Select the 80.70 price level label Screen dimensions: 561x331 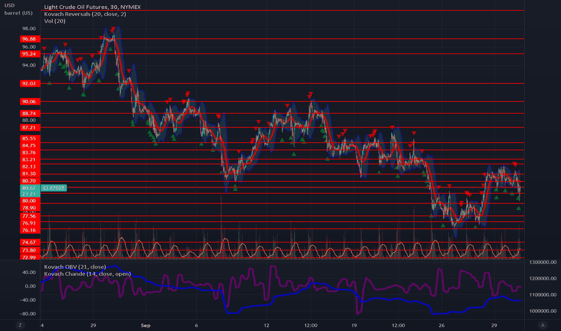pyautogui.click(x=29, y=181)
